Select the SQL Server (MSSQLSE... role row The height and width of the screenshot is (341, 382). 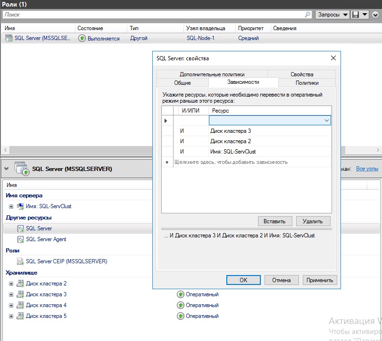pos(191,38)
